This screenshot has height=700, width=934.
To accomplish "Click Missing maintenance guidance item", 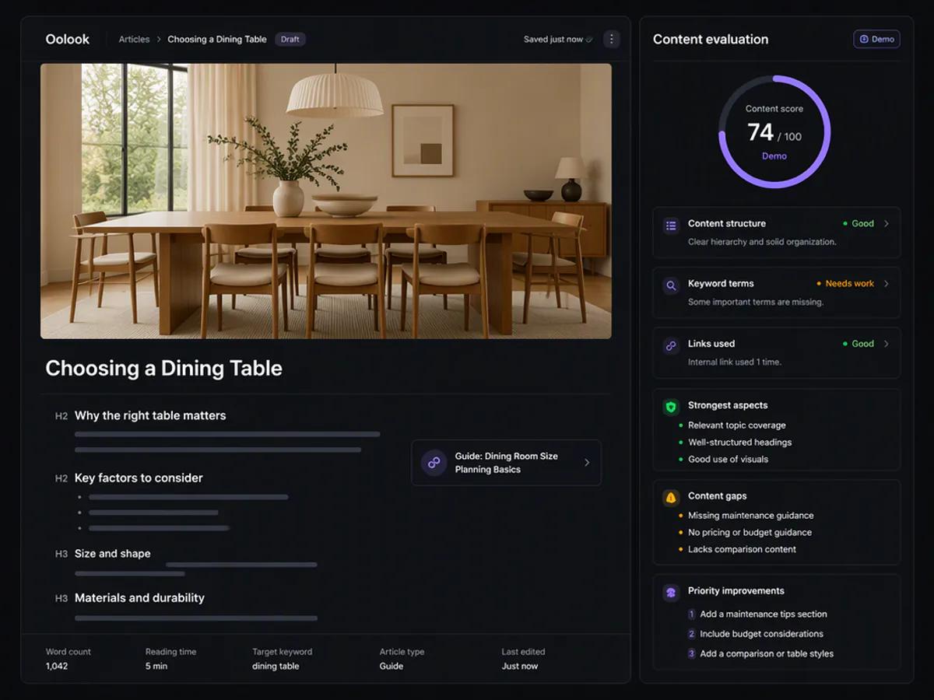I will tap(751, 516).
